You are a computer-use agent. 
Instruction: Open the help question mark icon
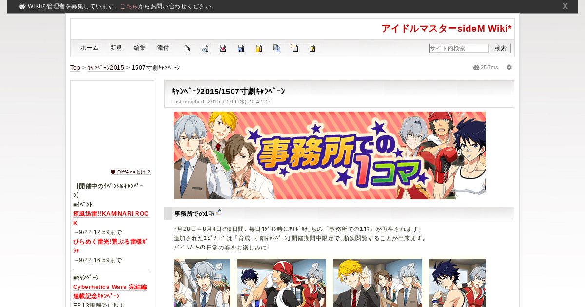(x=312, y=48)
